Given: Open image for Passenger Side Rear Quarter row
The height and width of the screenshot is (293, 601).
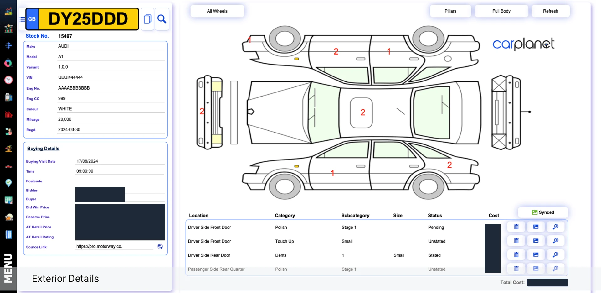Looking at the screenshot, I should coord(536,269).
